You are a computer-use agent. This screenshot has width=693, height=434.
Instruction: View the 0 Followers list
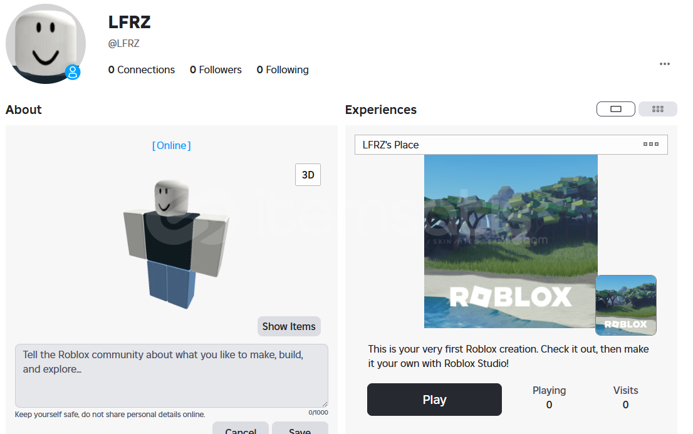coord(216,70)
